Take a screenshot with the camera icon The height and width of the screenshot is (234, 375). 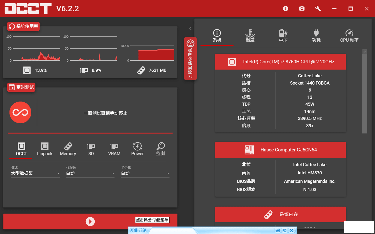[x=302, y=9]
